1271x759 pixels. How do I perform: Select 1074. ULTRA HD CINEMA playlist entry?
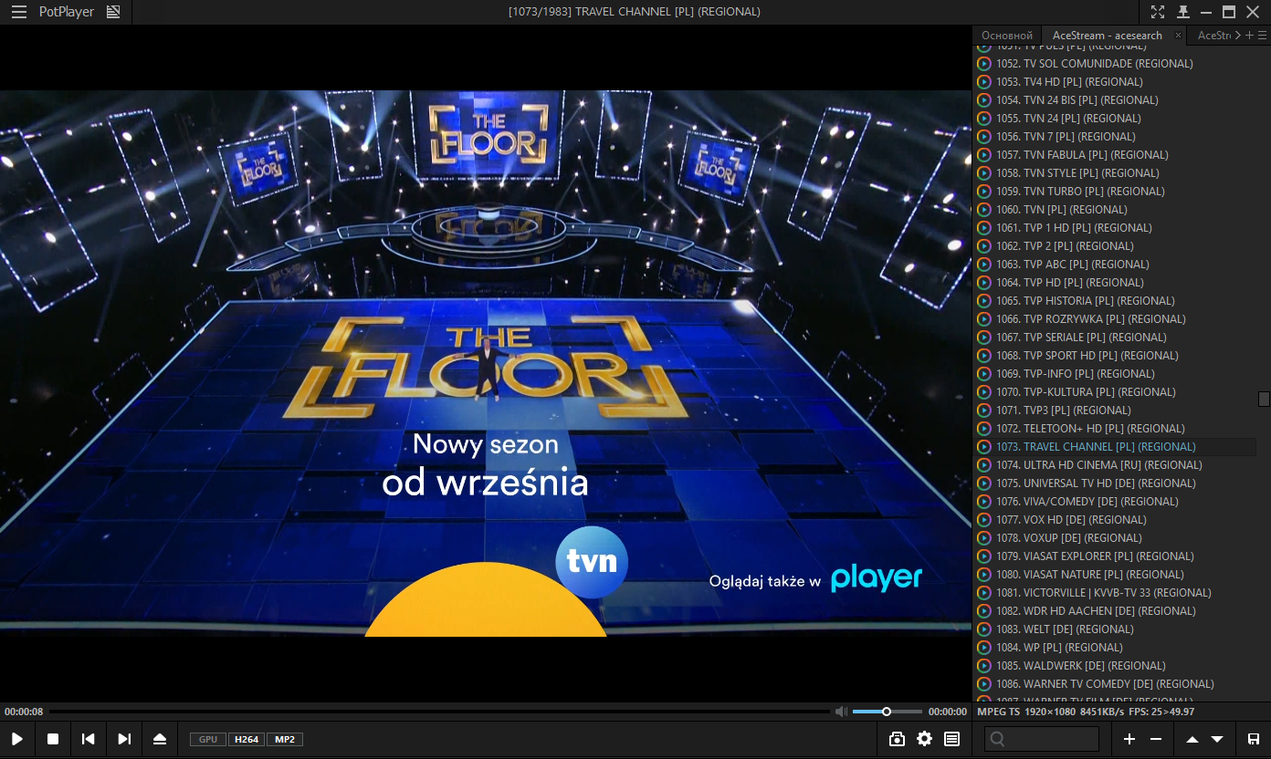click(1115, 465)
